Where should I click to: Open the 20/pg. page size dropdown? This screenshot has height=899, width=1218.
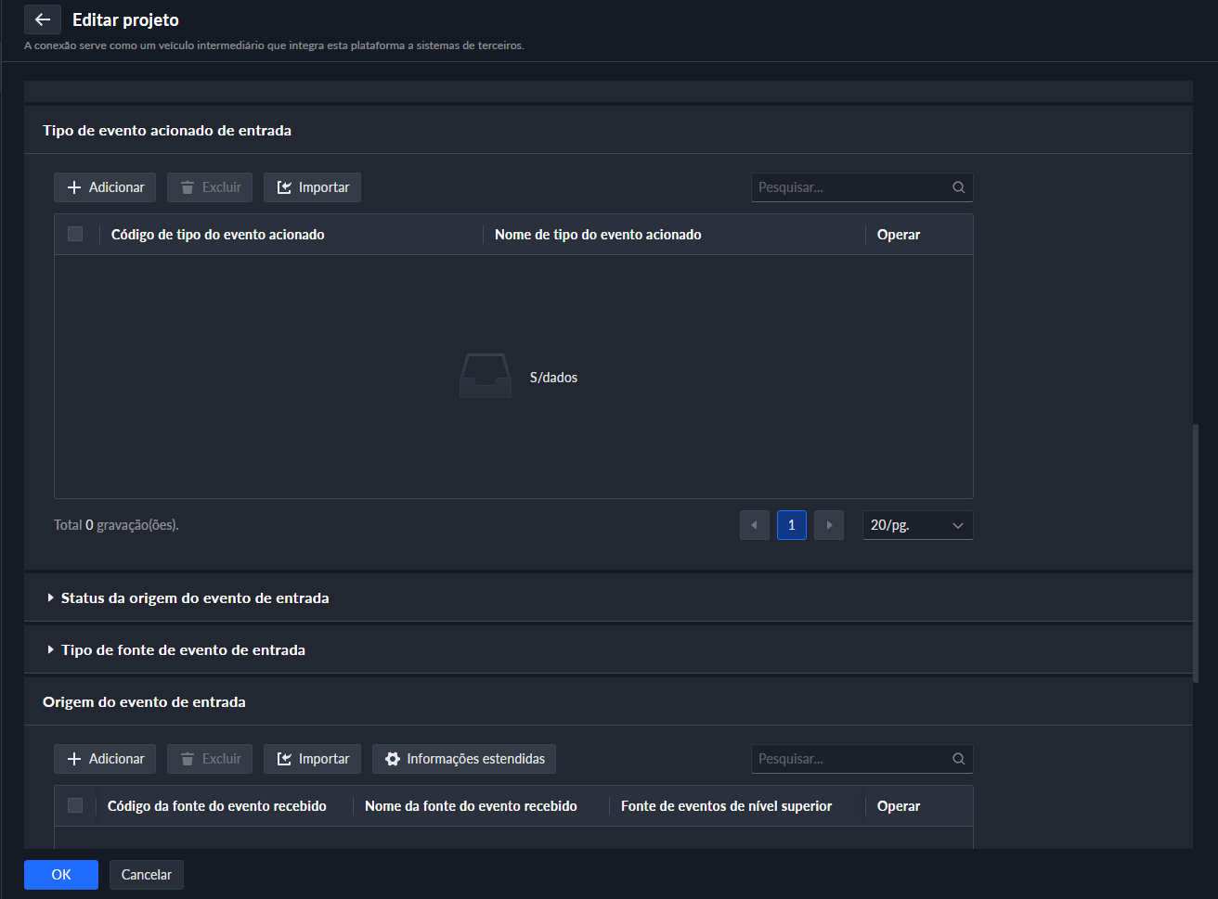tap(917, 525)
